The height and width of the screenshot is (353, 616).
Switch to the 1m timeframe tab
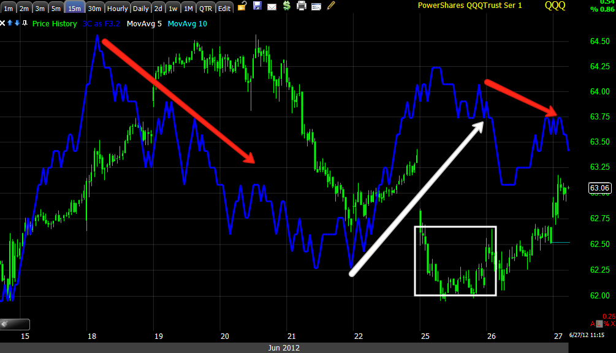tap(8, 8)
